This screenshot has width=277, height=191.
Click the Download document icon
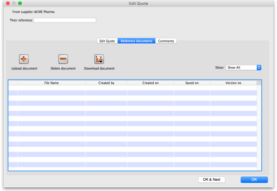tap(99, 59)
